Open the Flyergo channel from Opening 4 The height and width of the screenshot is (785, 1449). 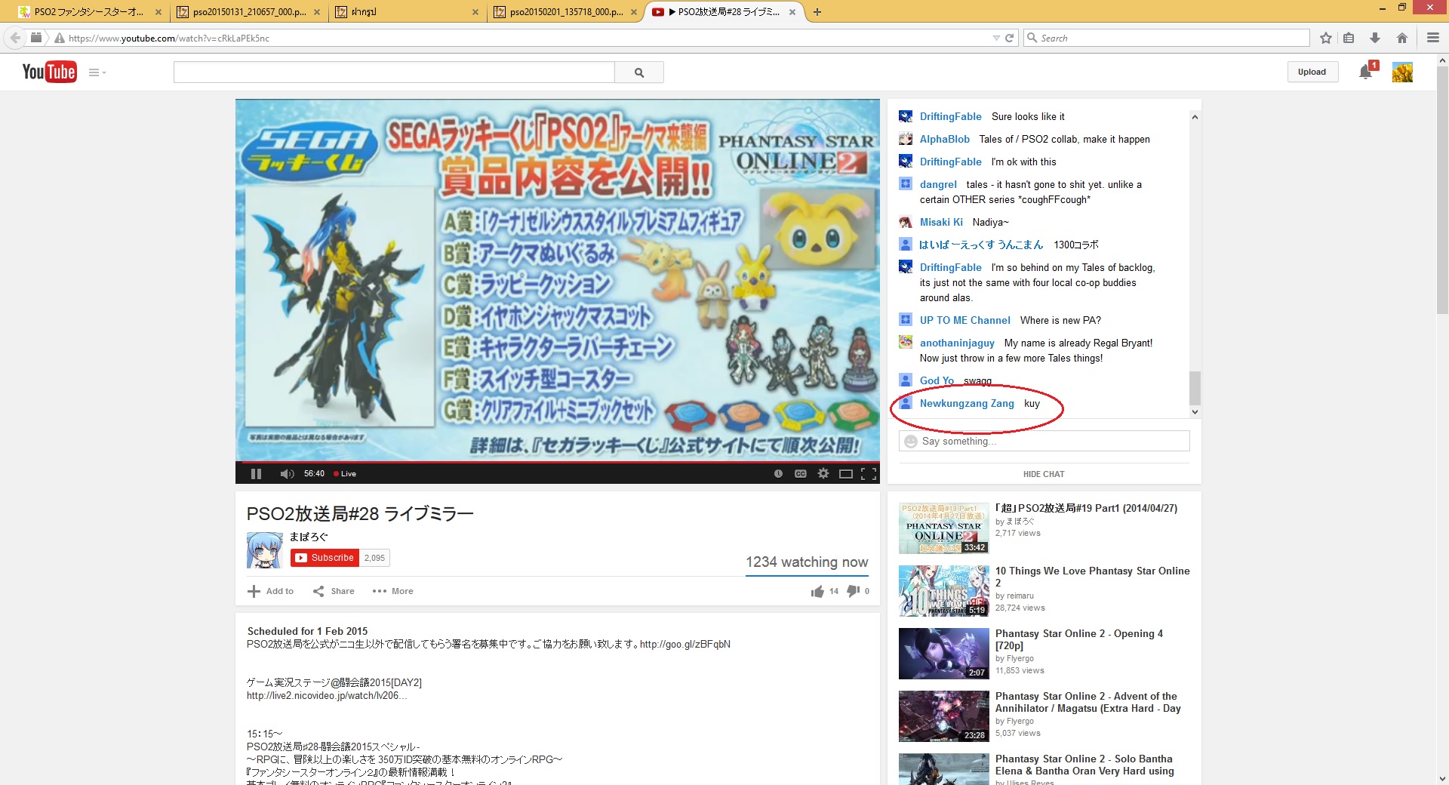[1020, 658]
